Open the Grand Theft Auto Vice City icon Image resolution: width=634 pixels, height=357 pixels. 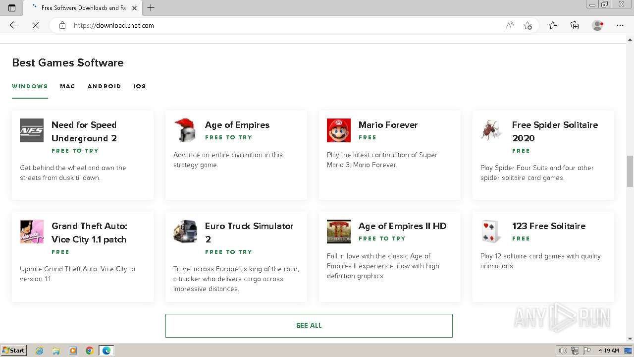(x=32, y=232)
